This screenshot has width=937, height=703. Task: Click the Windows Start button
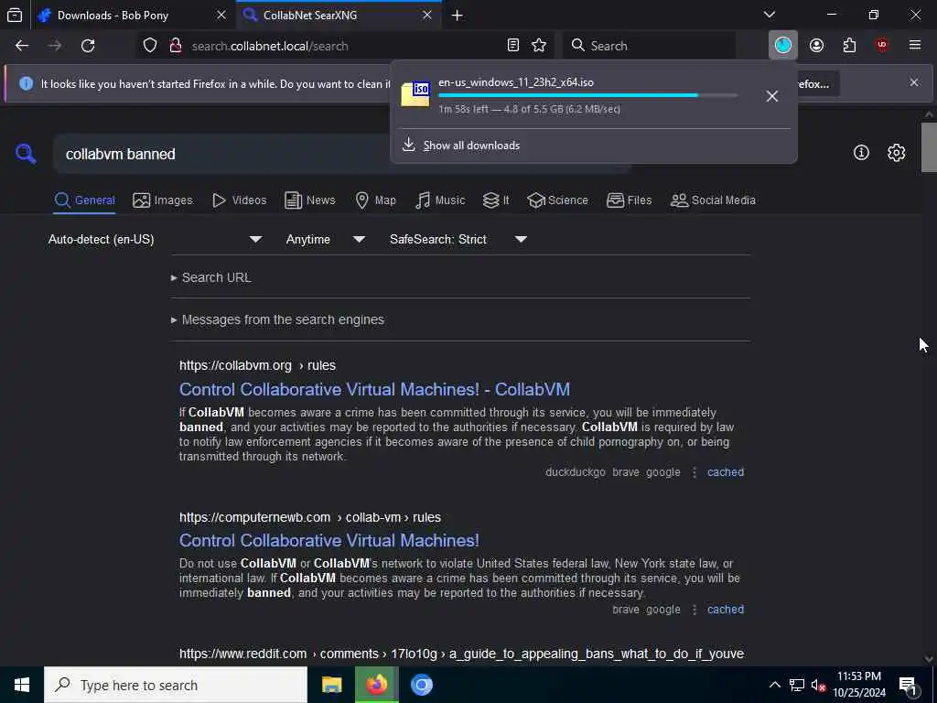(22, 685)
